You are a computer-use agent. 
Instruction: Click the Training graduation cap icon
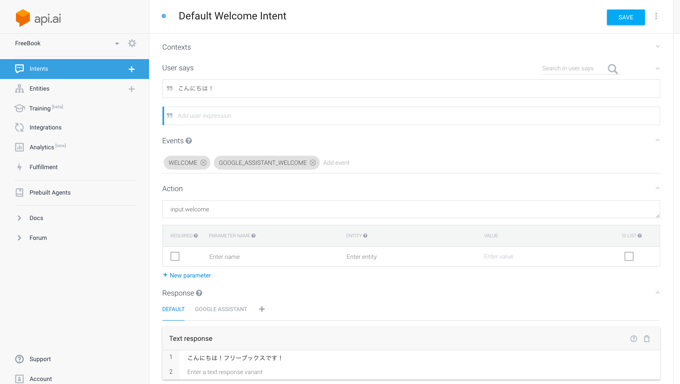click(x=19, y=108)
